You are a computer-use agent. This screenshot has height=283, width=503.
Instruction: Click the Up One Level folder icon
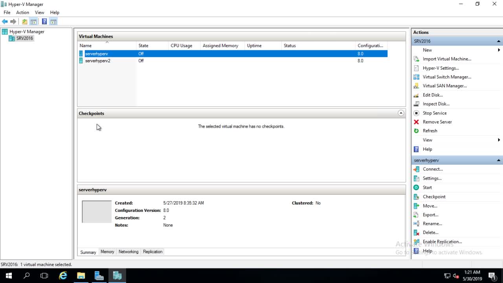coord(25,22)
